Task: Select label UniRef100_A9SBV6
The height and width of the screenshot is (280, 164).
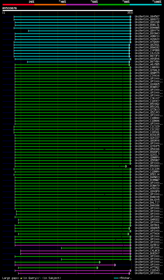Action: pyautogui.click(x=147, y=59)
